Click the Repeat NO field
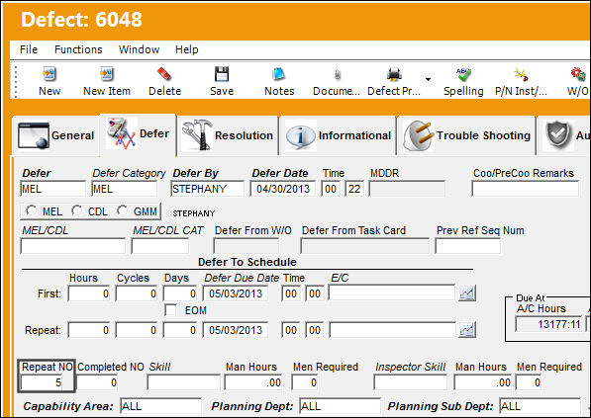This screenshot has width=591, height=418. click(43, 382)
